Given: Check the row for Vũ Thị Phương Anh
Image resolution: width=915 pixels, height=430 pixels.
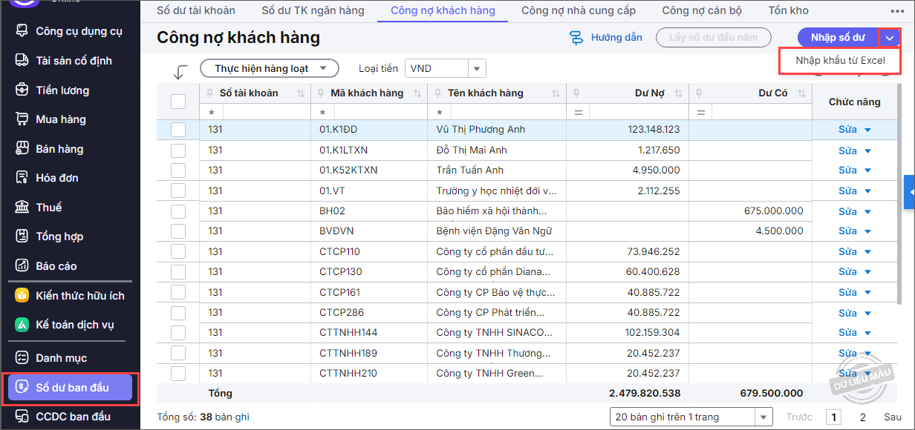Looking at the screenshot, I should coord(178,130).
